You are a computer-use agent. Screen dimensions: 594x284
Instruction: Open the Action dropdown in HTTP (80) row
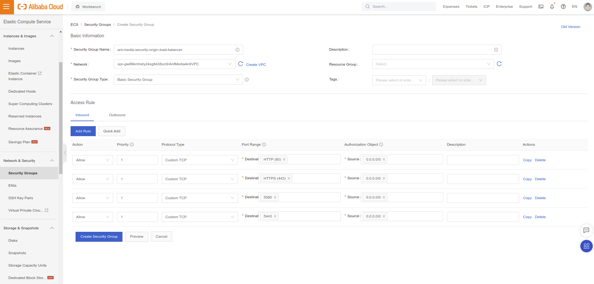[93, 160]
